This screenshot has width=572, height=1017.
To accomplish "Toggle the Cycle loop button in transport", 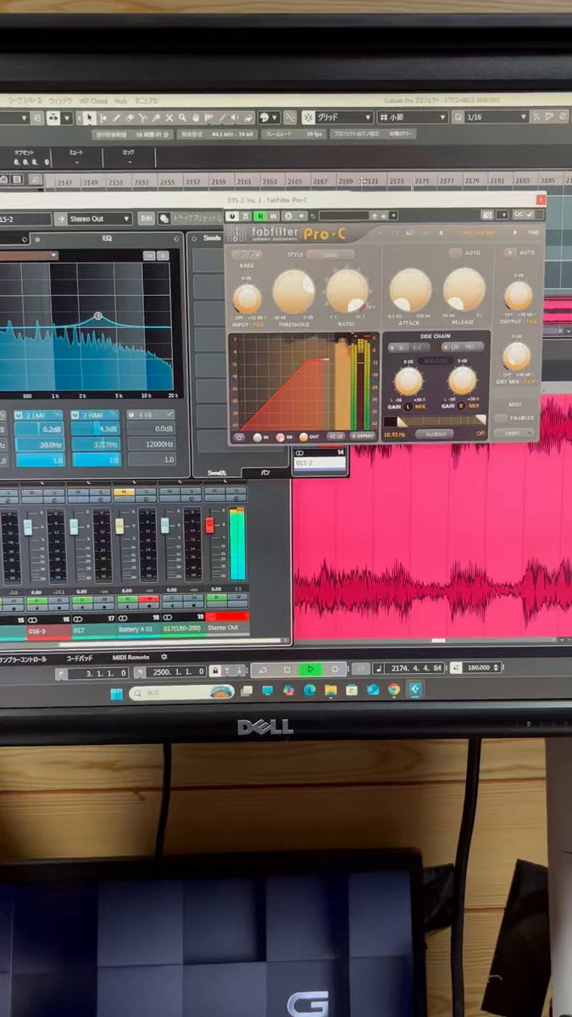I will click(x=264, y=669).
